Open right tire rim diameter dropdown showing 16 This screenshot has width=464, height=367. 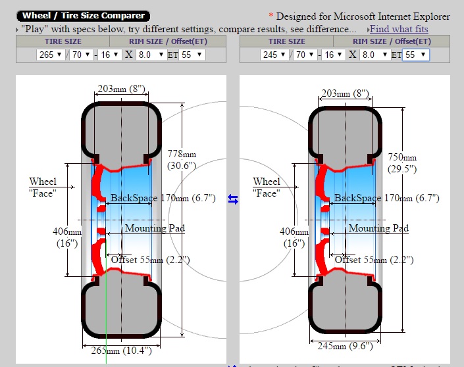334,55
